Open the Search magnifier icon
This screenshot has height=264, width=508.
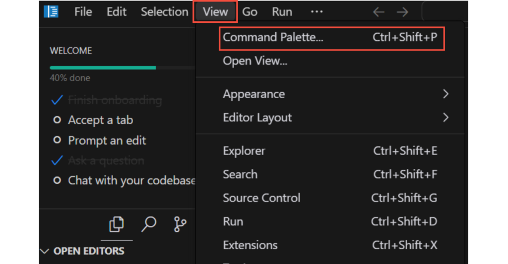148,224
